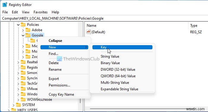
Task: Click the Google folder icon
Action: pos(28,35)
